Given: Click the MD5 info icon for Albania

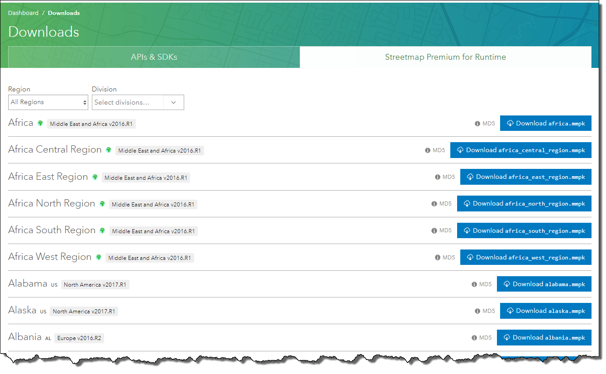Looking at the screenshot, I should [x=474, y=338].
